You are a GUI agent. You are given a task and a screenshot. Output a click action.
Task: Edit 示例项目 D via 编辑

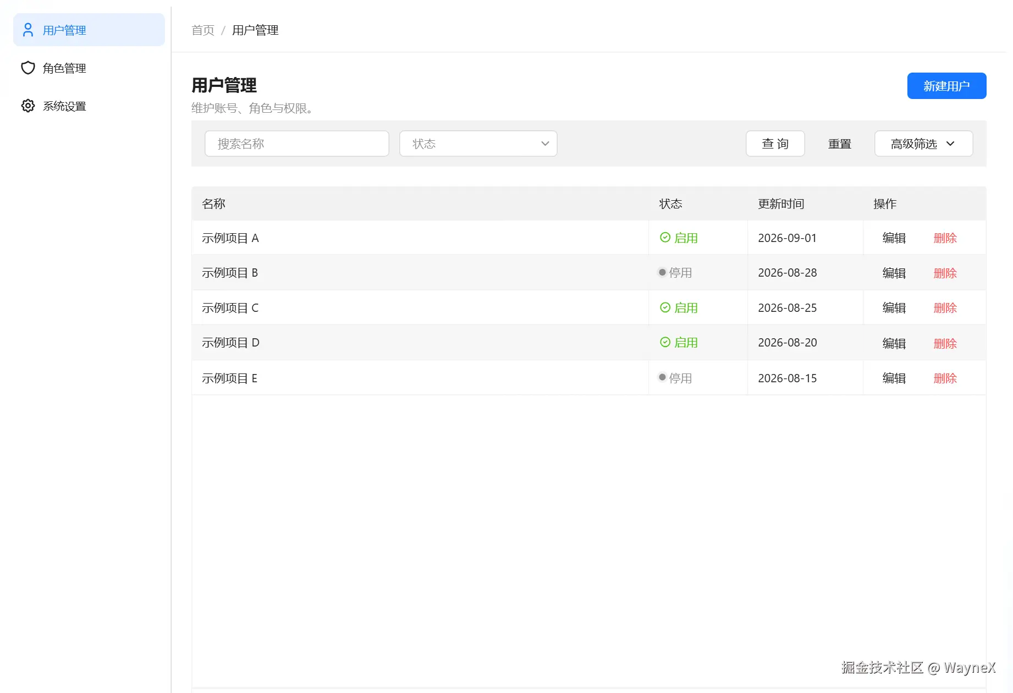(894, 343)
